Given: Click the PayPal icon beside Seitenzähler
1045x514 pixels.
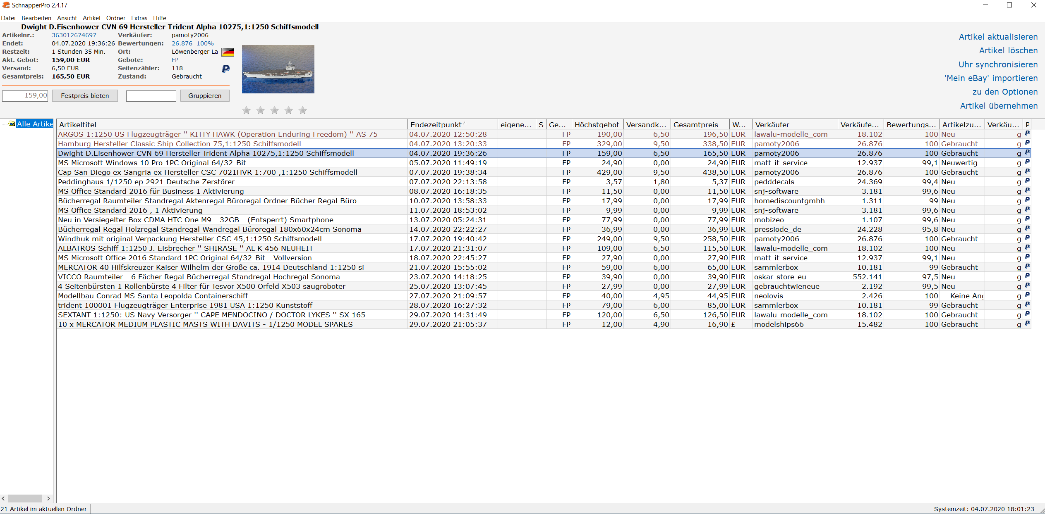Looking at the screenshot, I should tap(226, 69).
